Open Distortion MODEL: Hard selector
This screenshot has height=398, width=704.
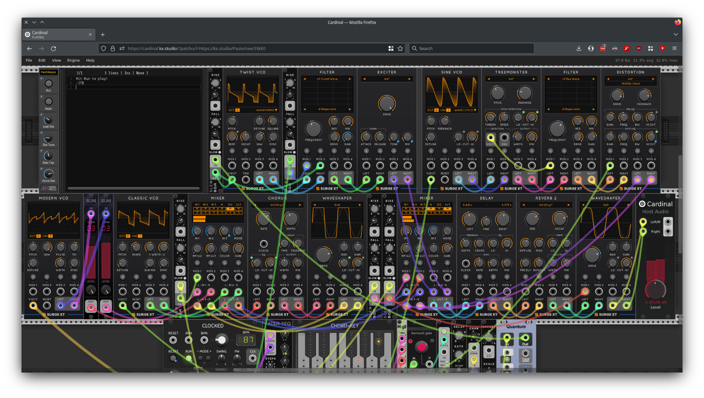point(630,83)
